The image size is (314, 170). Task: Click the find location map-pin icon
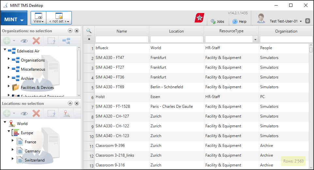pyautogui.click(x=67, y=113)
